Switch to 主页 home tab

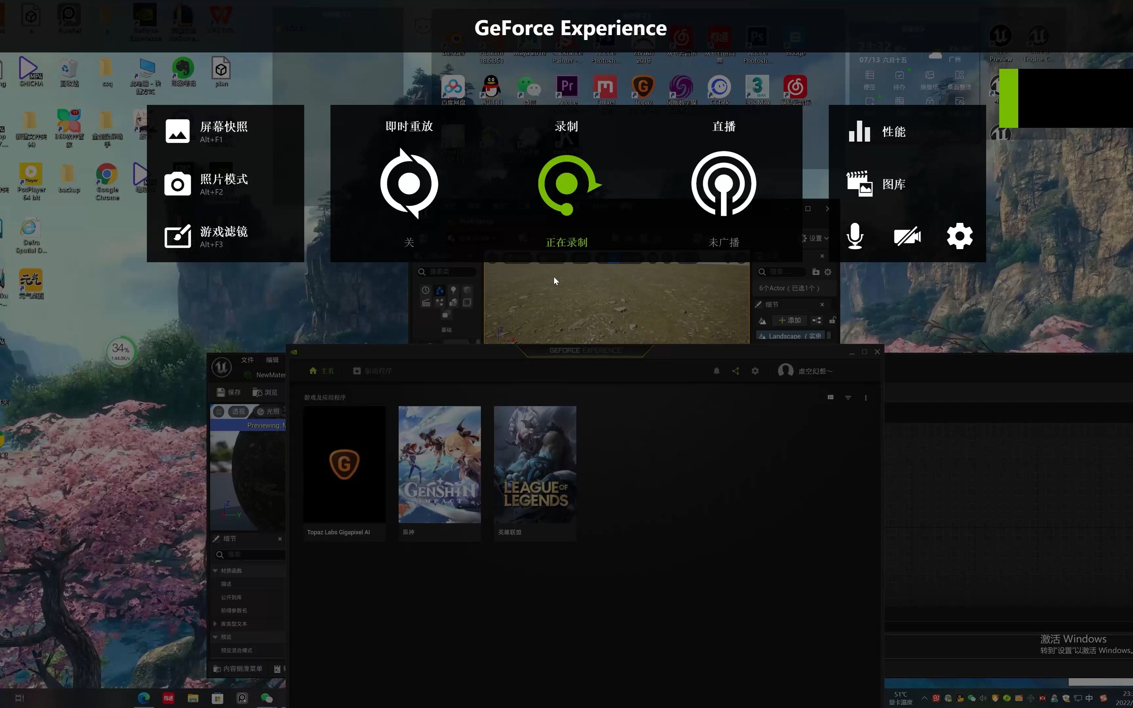pyautogui.click(x=322, y=371)
